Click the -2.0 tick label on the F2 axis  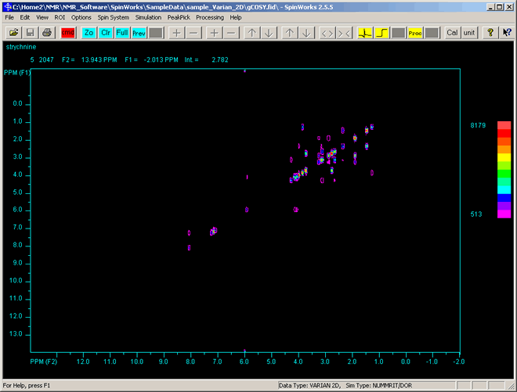[x=458, y=361]
